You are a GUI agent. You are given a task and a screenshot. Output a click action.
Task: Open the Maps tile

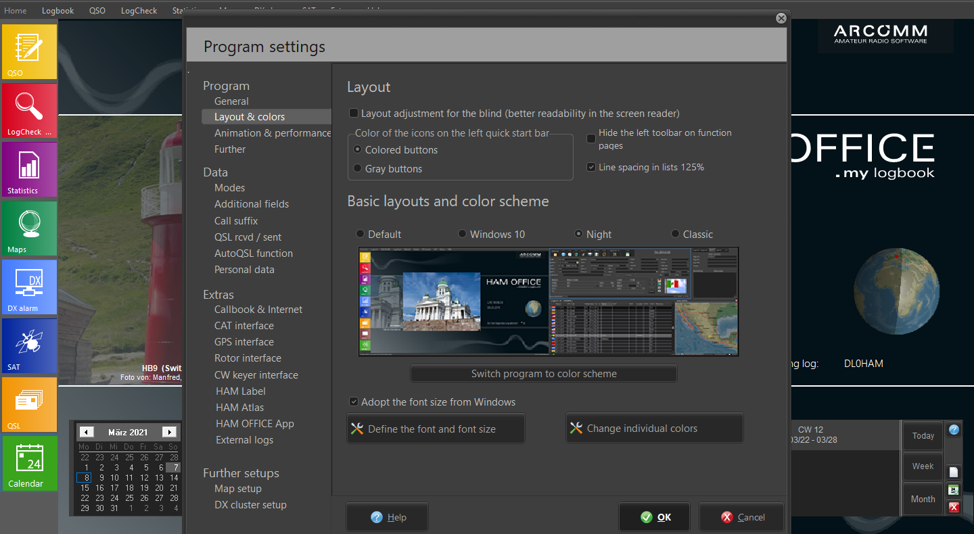pos(29,228)
